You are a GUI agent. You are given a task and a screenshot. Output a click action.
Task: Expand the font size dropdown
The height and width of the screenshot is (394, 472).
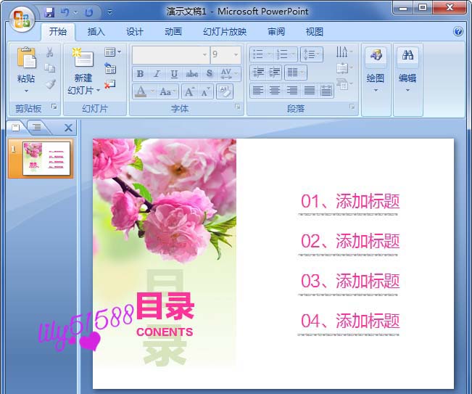point(236,54)
